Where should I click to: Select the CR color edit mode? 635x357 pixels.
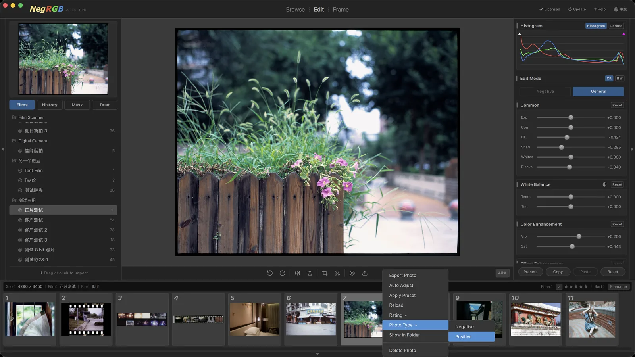click(609, 79)
